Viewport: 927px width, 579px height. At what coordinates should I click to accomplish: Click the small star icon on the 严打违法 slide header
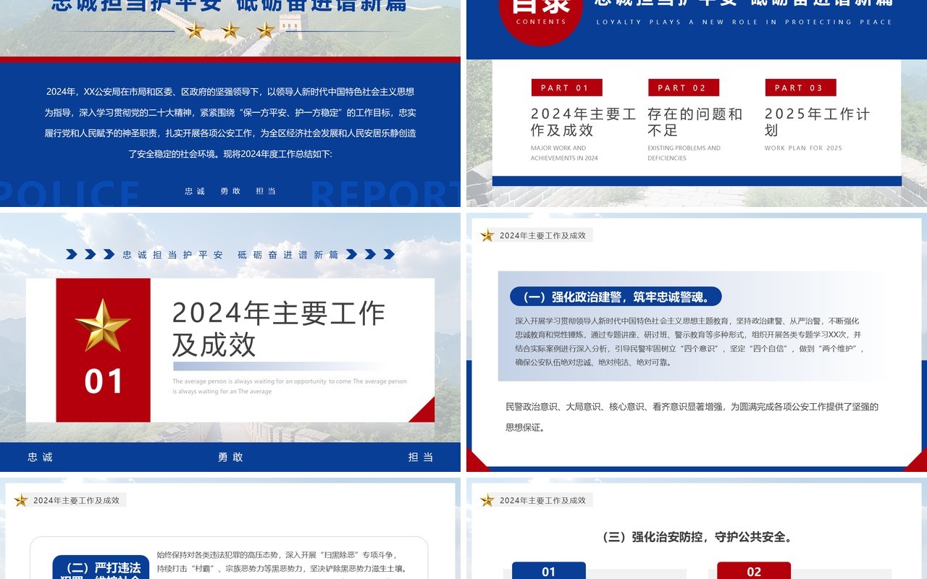21,500
